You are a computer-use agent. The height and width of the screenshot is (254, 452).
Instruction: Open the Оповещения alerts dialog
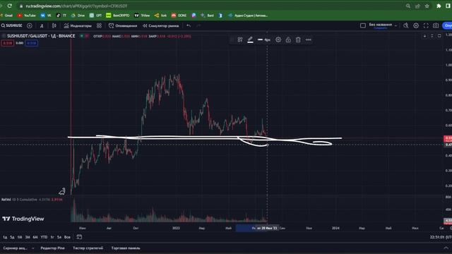(x=123, y=26)
